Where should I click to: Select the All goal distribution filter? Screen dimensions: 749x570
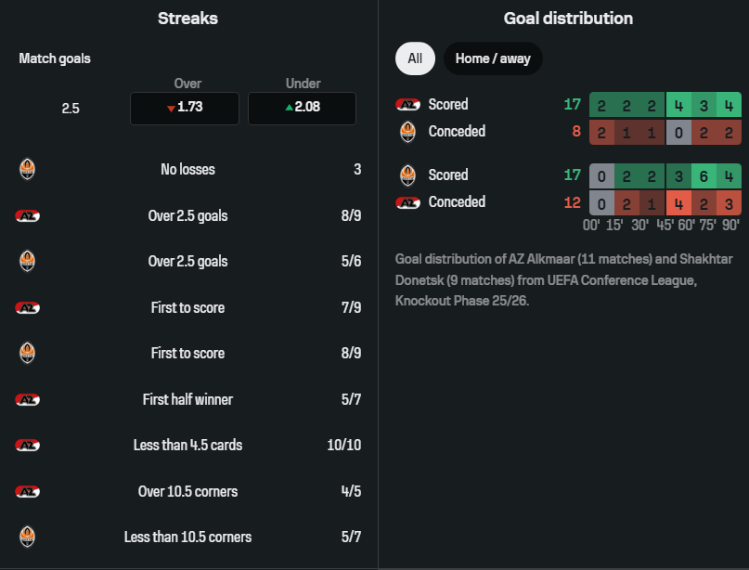point(415,58)
